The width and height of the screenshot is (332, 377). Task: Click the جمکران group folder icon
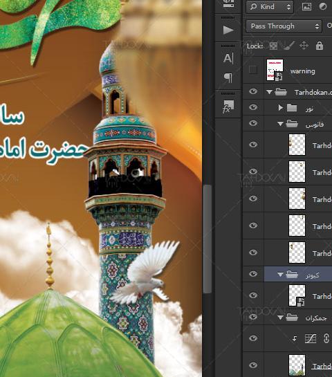tap(292, 318)
